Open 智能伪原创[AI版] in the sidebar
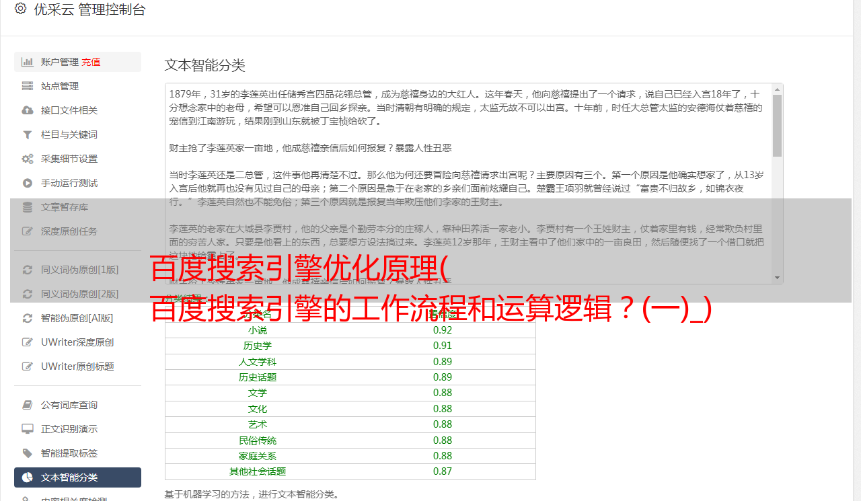Screen dimensions: 861x501 [77, 318]
